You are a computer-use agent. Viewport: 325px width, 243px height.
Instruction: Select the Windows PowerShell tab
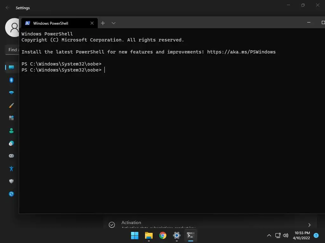(59, 23)
